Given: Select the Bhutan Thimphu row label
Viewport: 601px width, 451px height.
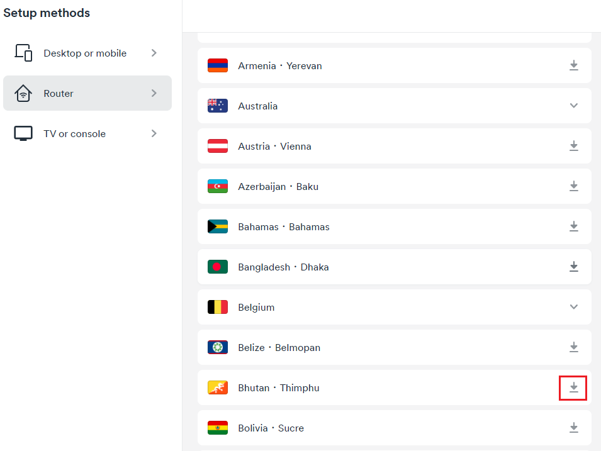Looking at the screenshot, I should point(278,388).
